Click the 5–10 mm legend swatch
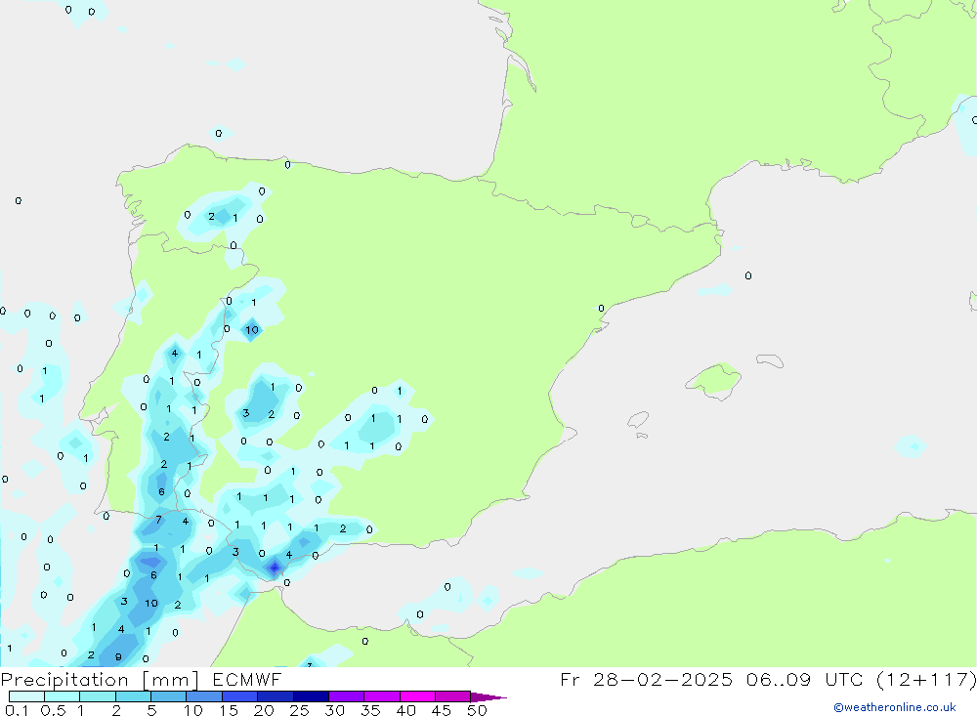The image size is (977, 716). pyautogui.click(x=169, y=696)
